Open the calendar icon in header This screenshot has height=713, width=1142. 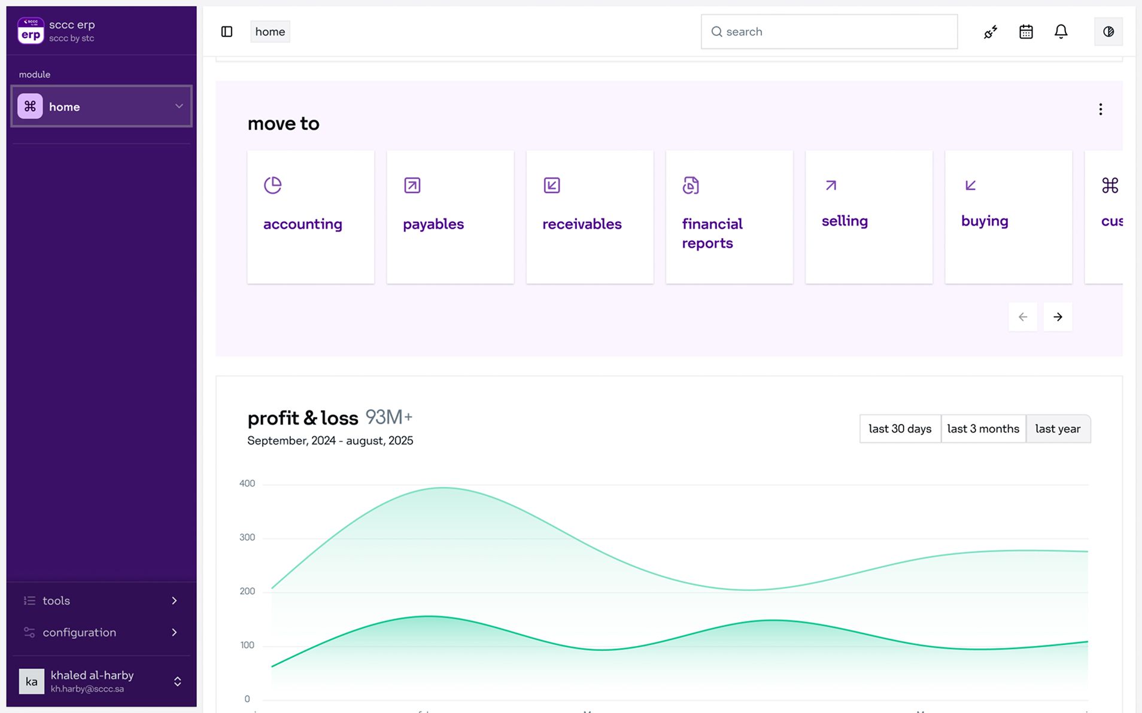click(1026, 32)
